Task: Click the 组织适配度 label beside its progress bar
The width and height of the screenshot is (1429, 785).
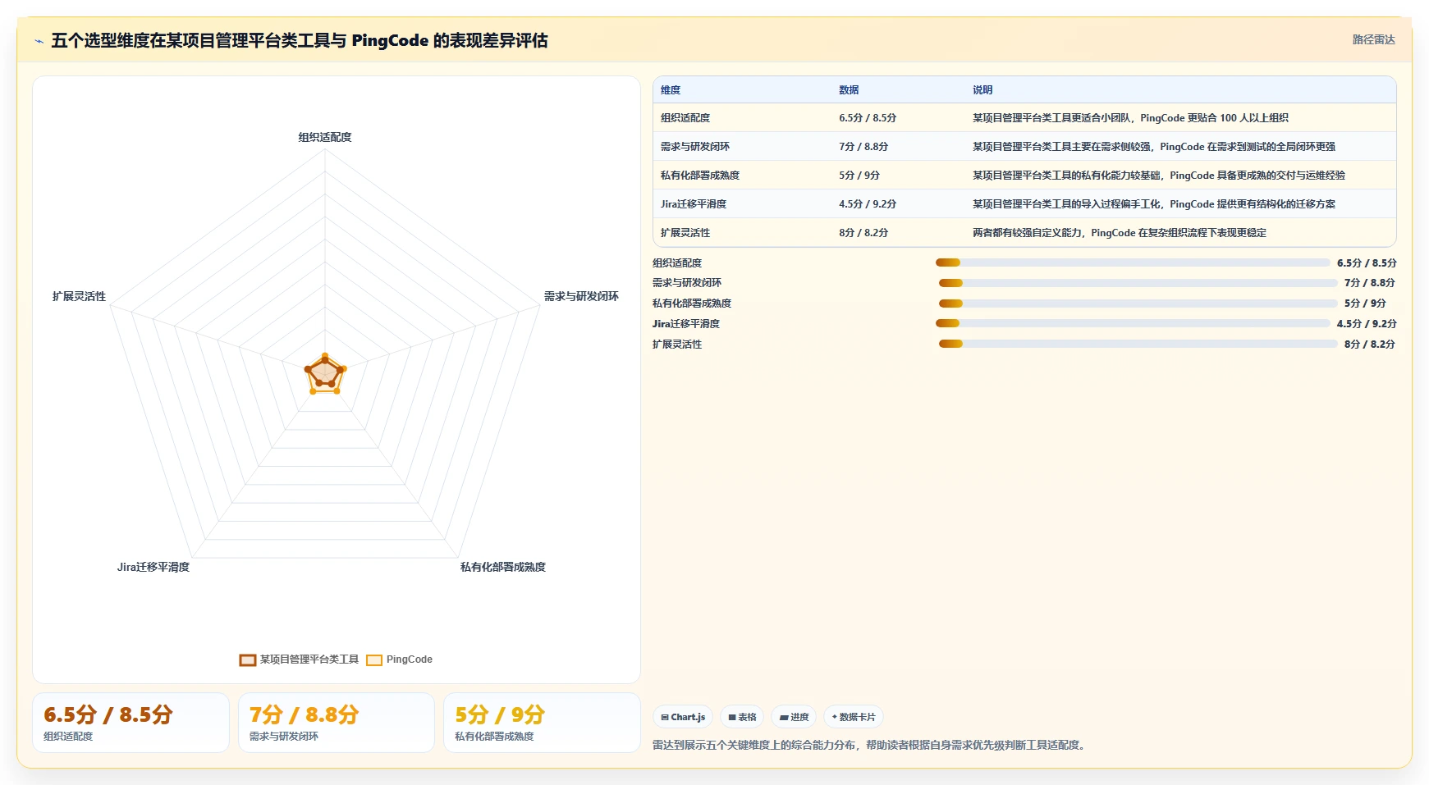Action: [677, 263]
